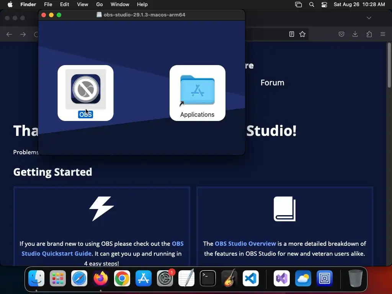Open the blue nested-squares app in Dock

click(325, 278)
